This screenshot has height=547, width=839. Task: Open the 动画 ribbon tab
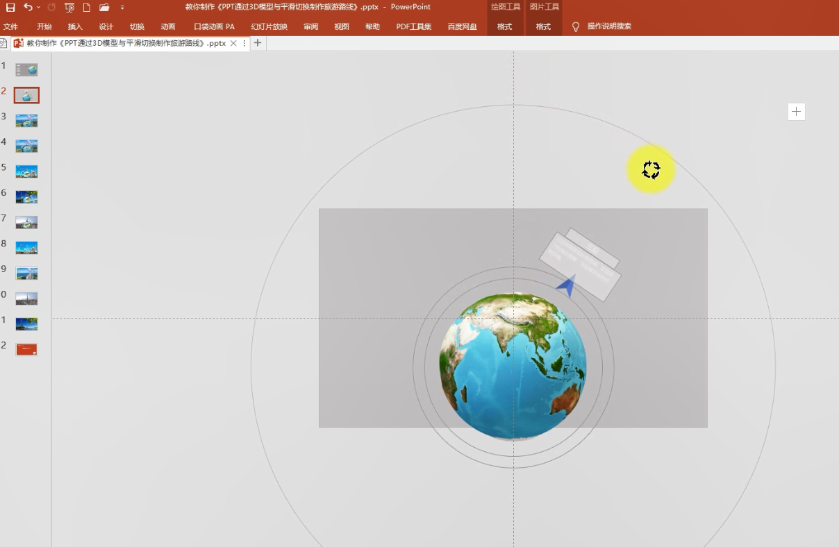click(167, 26)
